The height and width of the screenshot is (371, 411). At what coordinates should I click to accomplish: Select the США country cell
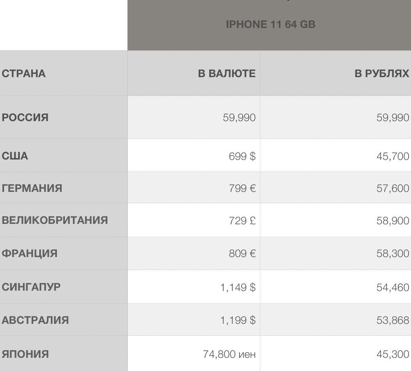[x=15, y=156]
